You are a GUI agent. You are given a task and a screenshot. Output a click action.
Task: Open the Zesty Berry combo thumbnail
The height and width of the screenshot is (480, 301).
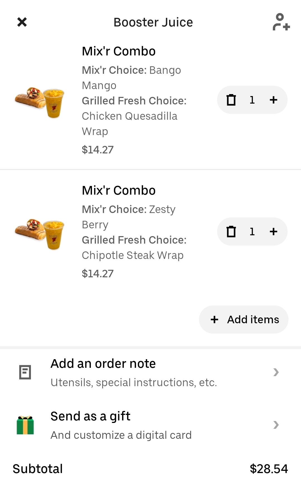(x=40, y=234)
